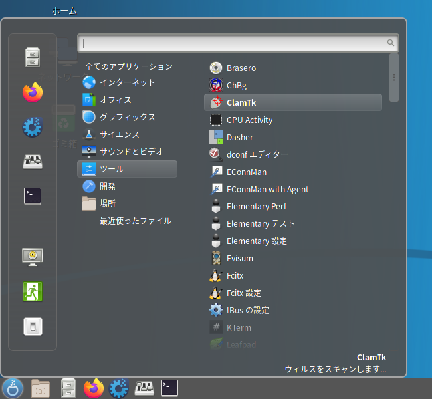Image resolution: width=432 pixels, height=399 pixels.
Task: Select the サイエンス category
Action: 127,134
